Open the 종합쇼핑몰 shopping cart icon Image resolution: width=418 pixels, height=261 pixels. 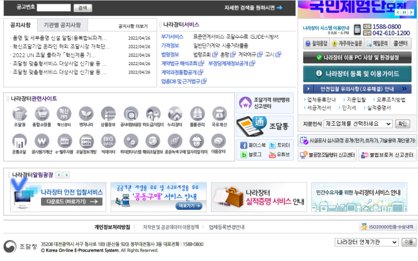42,114
